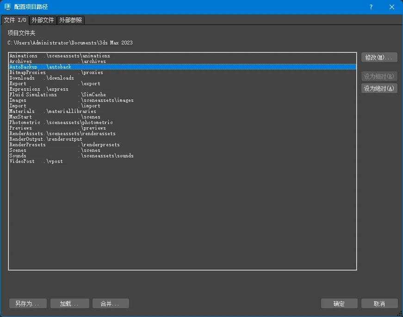Switch to the 外部参照 tab
The image size is (403, 317).
point(71,20)
